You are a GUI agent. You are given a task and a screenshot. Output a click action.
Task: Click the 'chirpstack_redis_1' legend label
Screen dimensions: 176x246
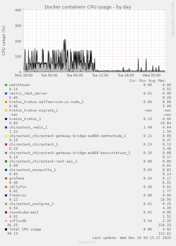[x=28, y=127]
